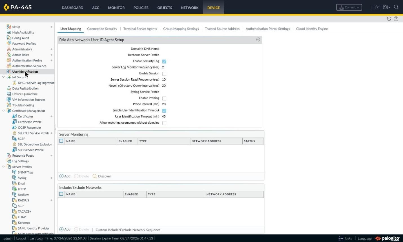Open Device Quarantine icon

(9, 94)
